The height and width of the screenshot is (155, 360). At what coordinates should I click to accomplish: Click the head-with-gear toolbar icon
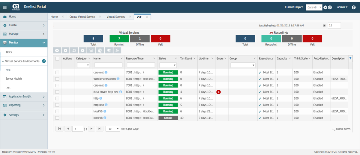coord(100,50)
